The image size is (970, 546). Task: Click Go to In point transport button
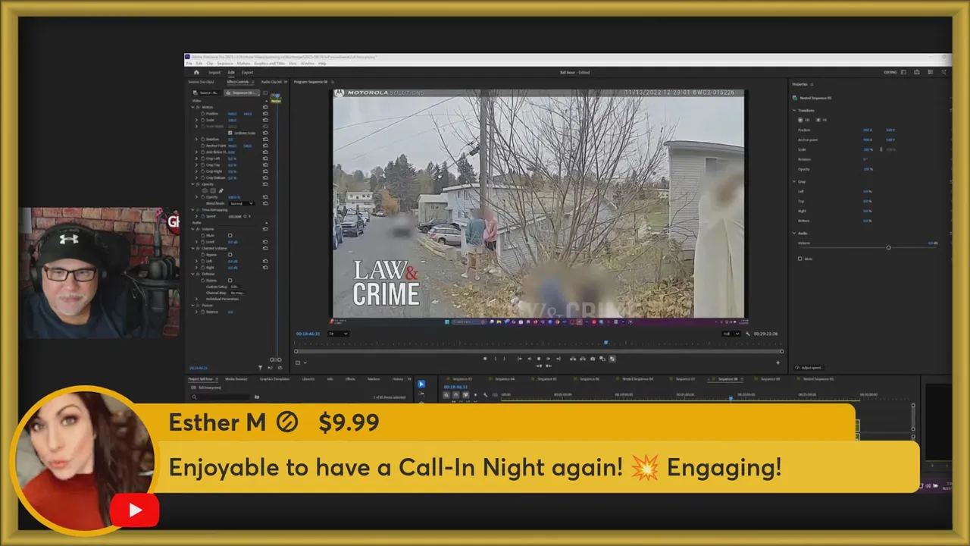pos(520,359)
